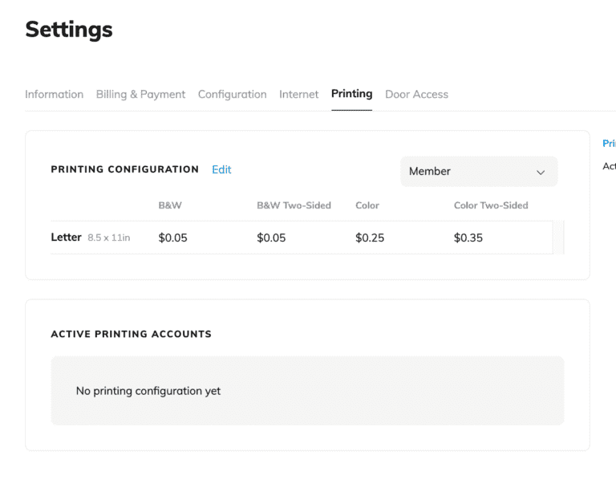
Task: Click the Settings page title
Action: coord(69,30)
